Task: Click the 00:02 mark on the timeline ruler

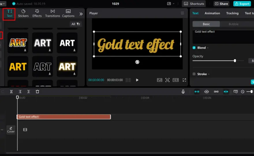Action: pos(83,98)
